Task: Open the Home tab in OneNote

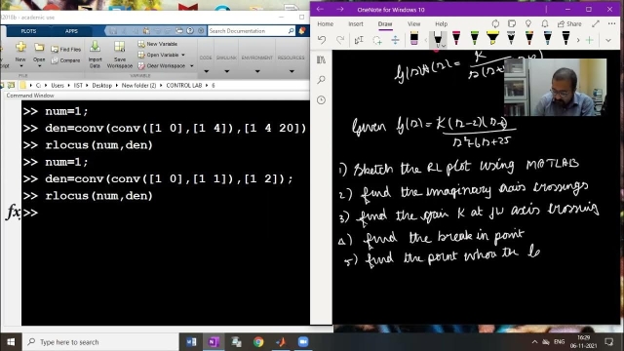Action: pos(325,23)
